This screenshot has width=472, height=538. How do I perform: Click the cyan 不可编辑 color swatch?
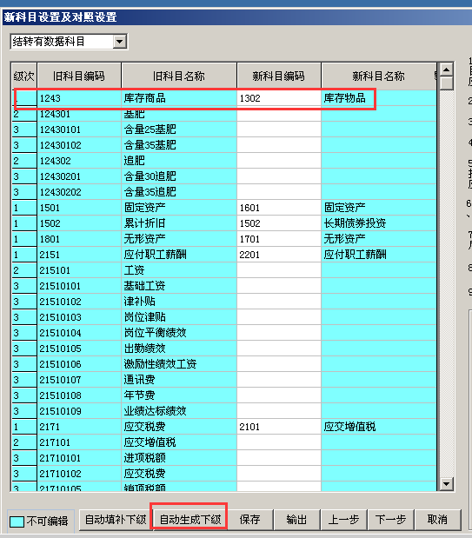pyautogui.click(x=17, y=521)
